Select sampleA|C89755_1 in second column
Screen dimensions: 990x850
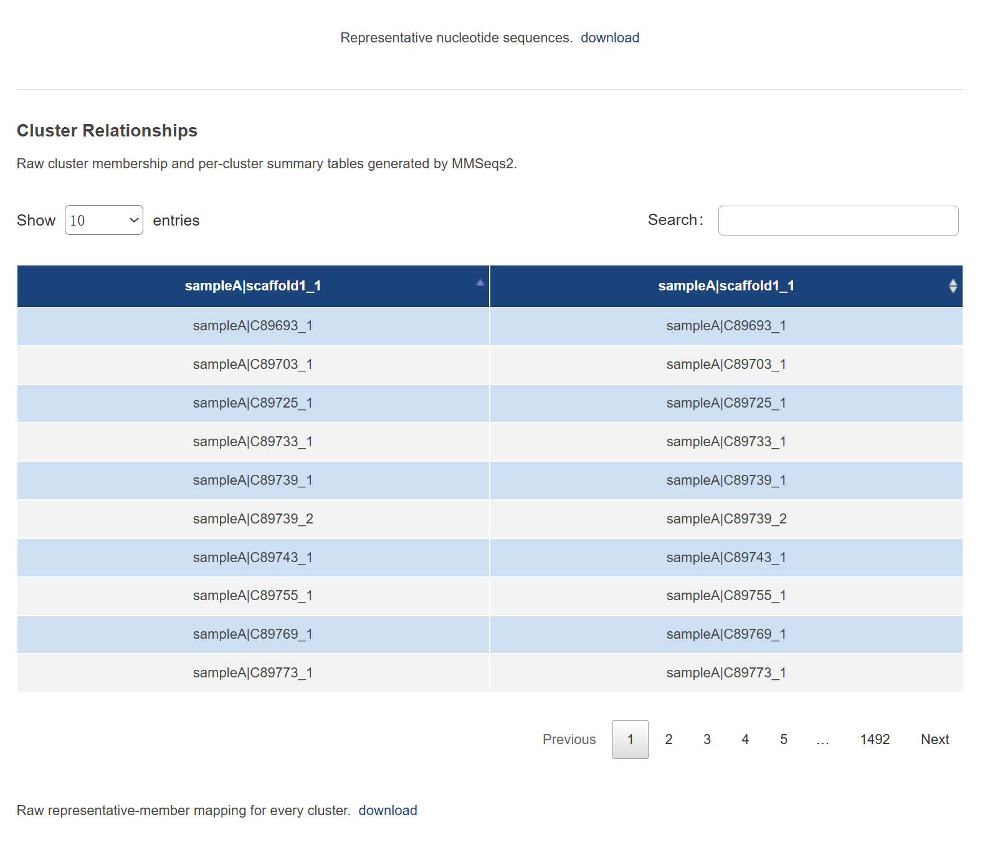pos(726,596)
